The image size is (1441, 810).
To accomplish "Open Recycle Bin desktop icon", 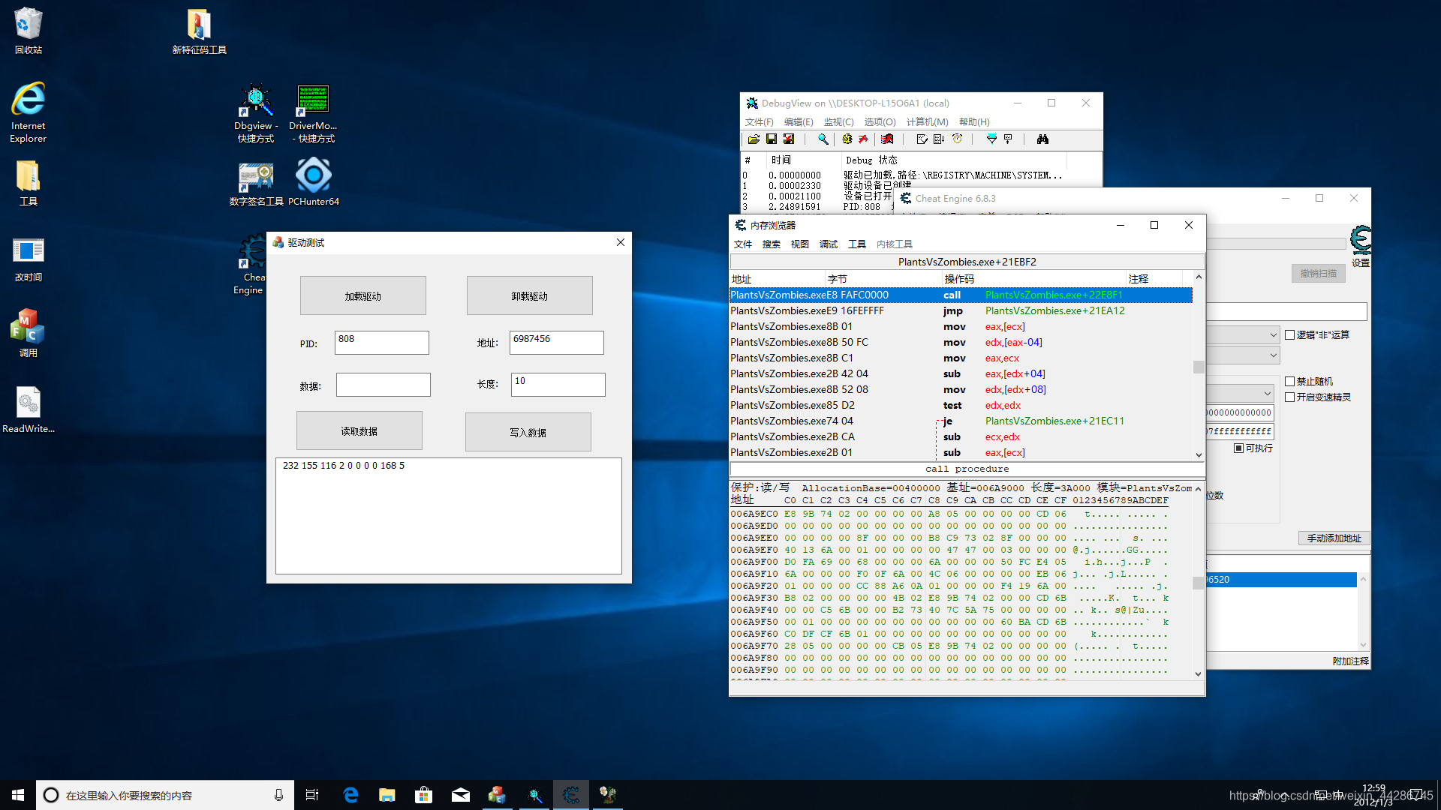I will click(x=28, y=31).
